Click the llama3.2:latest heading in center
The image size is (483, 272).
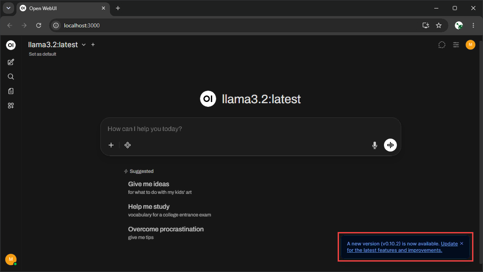(261, 99)
